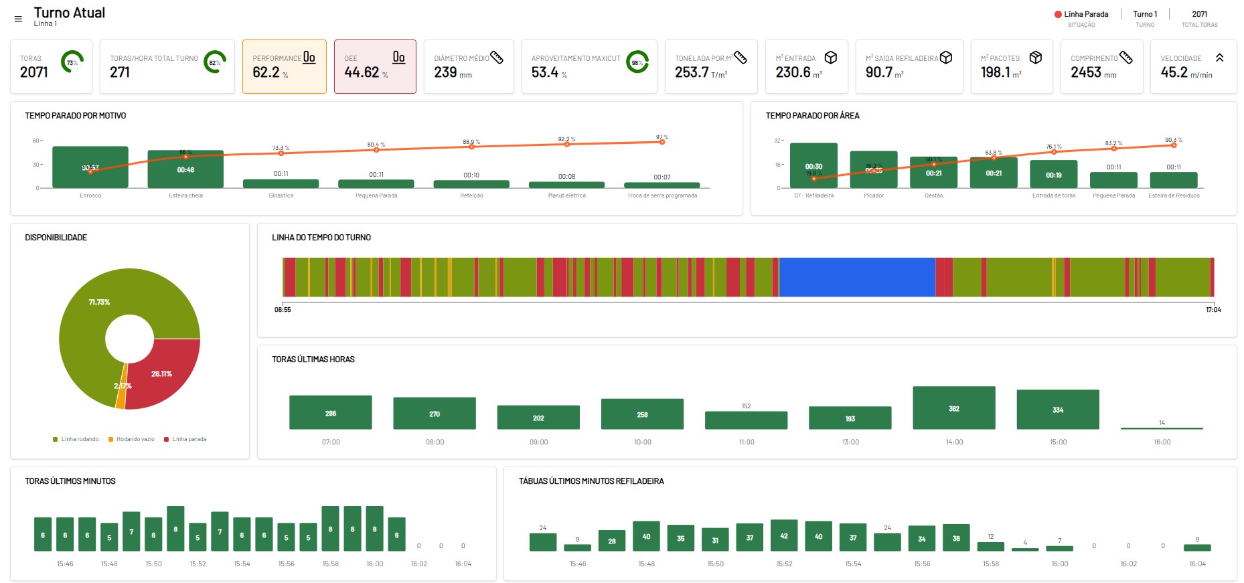Click the Comprimento value 2453 mm

coord(1093,72)
